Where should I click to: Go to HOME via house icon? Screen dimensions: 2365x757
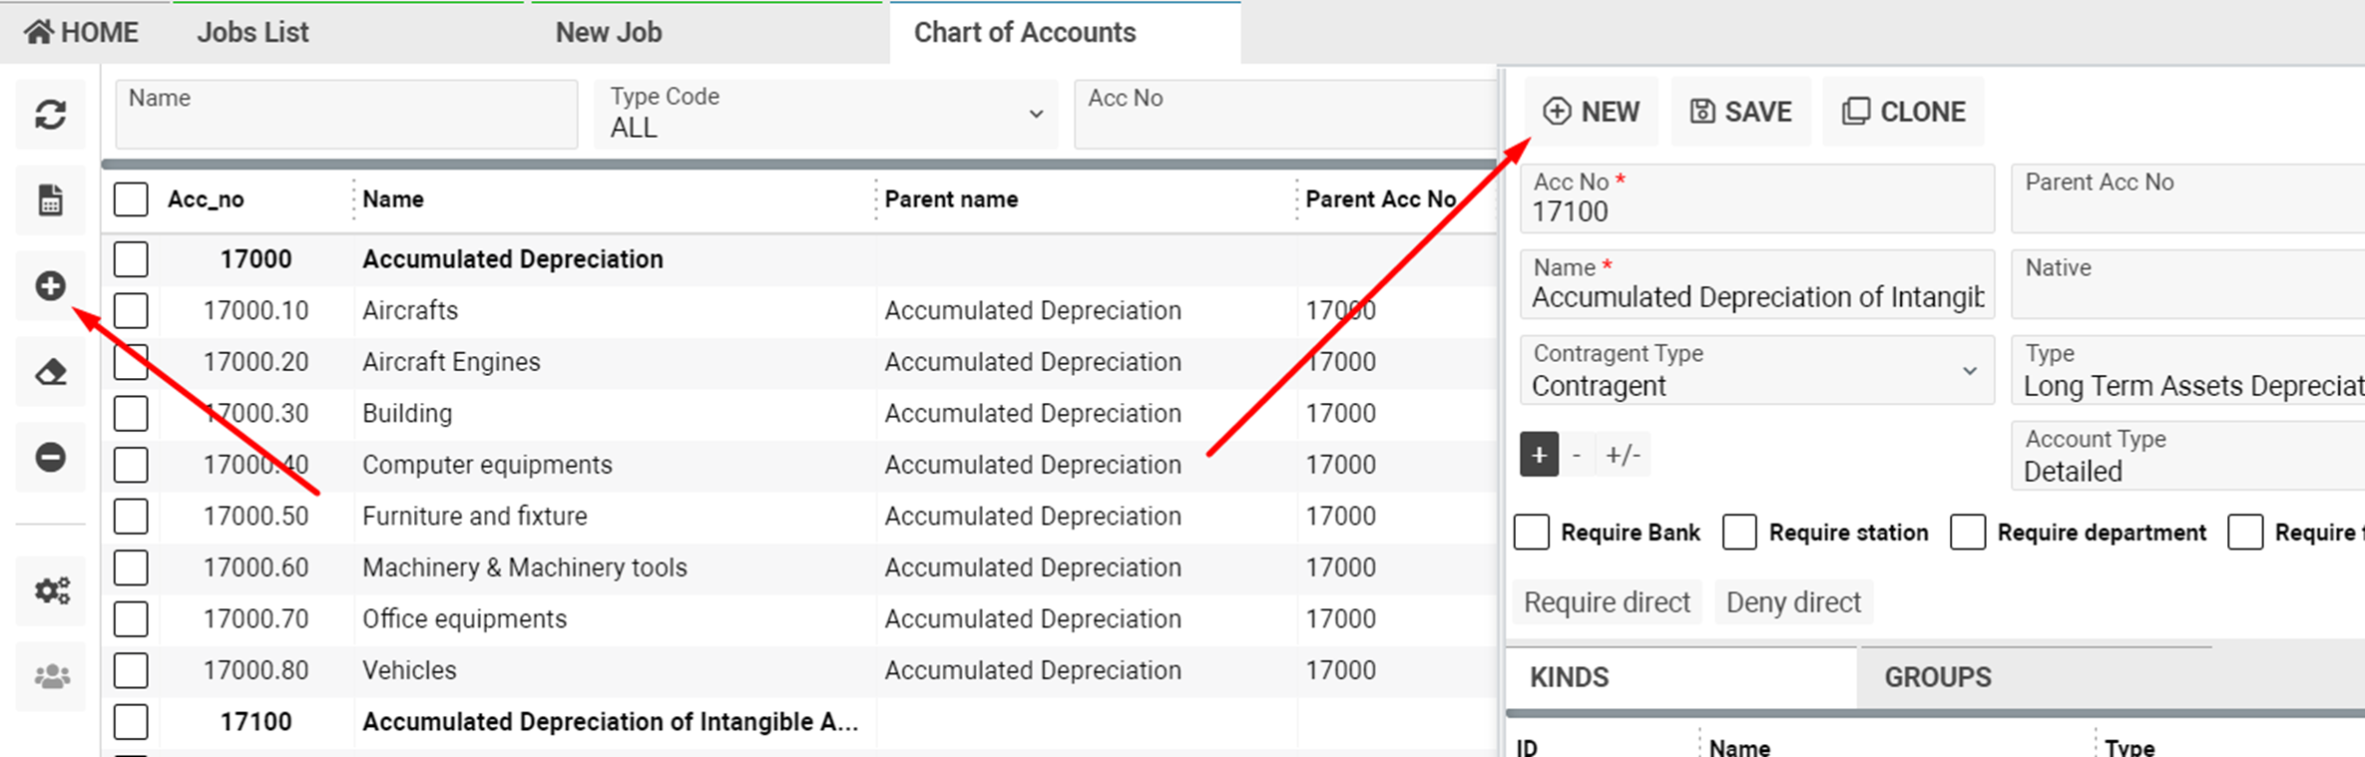pos(39,32)
